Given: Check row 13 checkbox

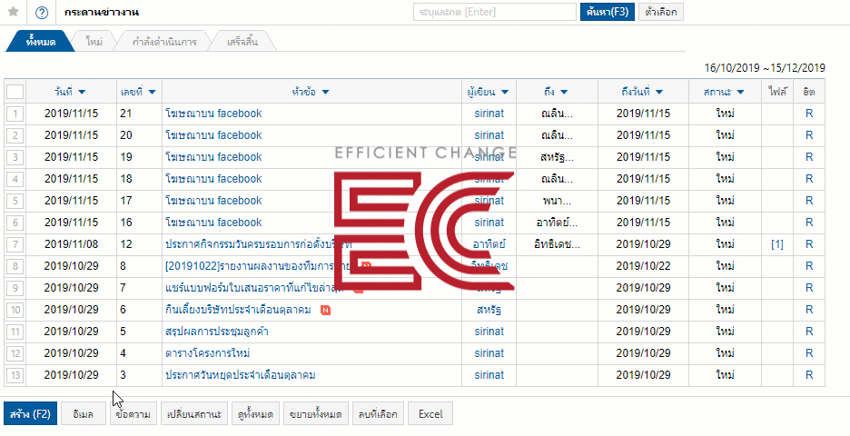Looking at the screenshot, I should (15, 375).
